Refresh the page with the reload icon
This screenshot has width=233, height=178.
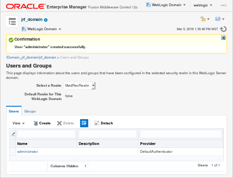(223, 29)
